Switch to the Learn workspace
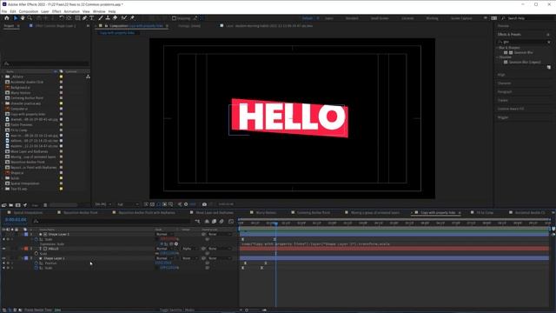 click(329, 18)
